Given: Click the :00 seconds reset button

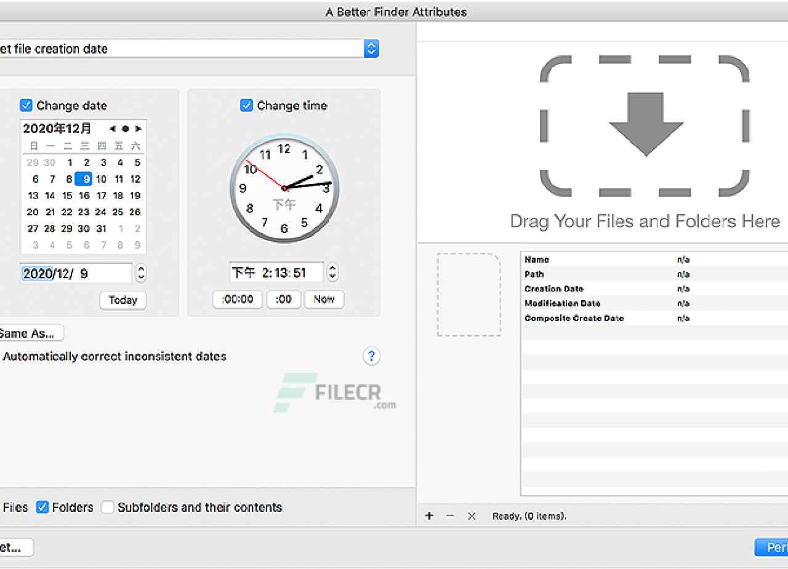Looking at the screenshot, I should [283, 300].
